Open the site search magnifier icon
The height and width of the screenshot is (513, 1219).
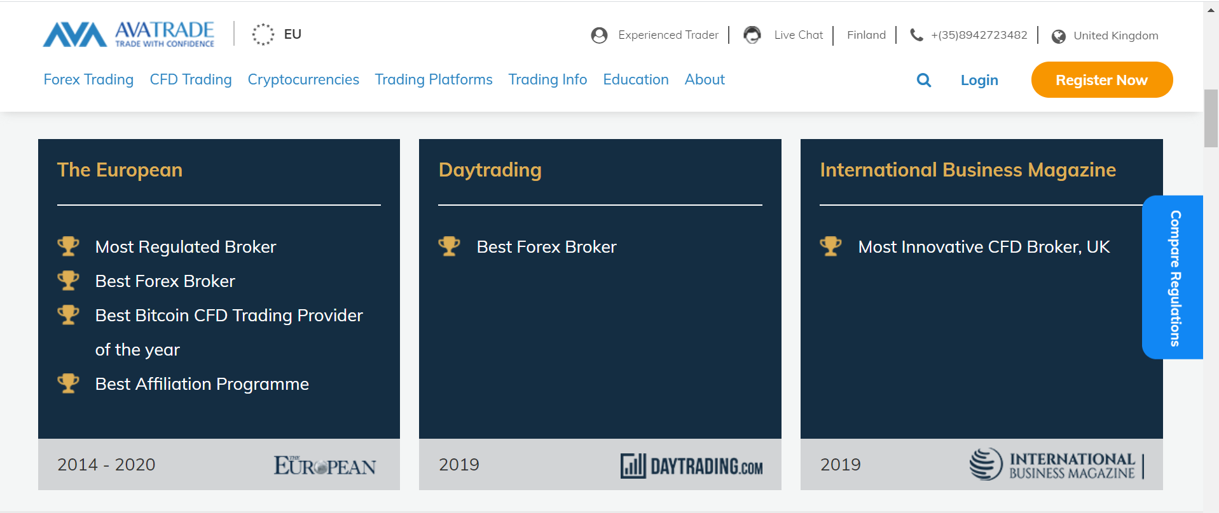924,80
